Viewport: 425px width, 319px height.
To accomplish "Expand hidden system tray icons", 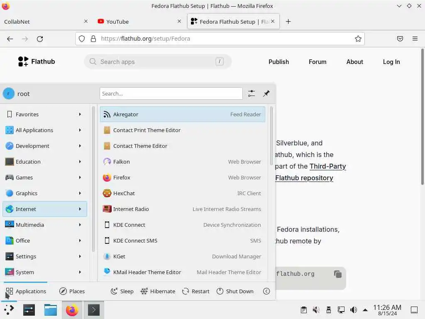I will [x=365, y=310].
